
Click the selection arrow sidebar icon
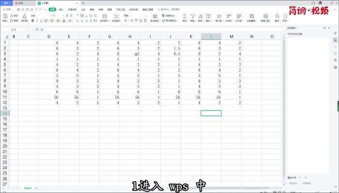335,40
